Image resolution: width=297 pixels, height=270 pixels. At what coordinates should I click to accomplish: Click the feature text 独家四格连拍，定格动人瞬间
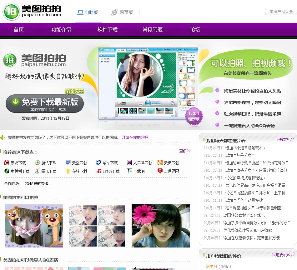[x=252, y=102]
